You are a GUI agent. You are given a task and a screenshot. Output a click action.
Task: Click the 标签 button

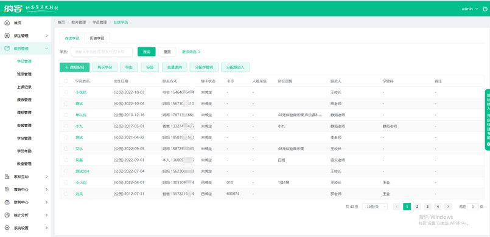click(x=150, y=67)
